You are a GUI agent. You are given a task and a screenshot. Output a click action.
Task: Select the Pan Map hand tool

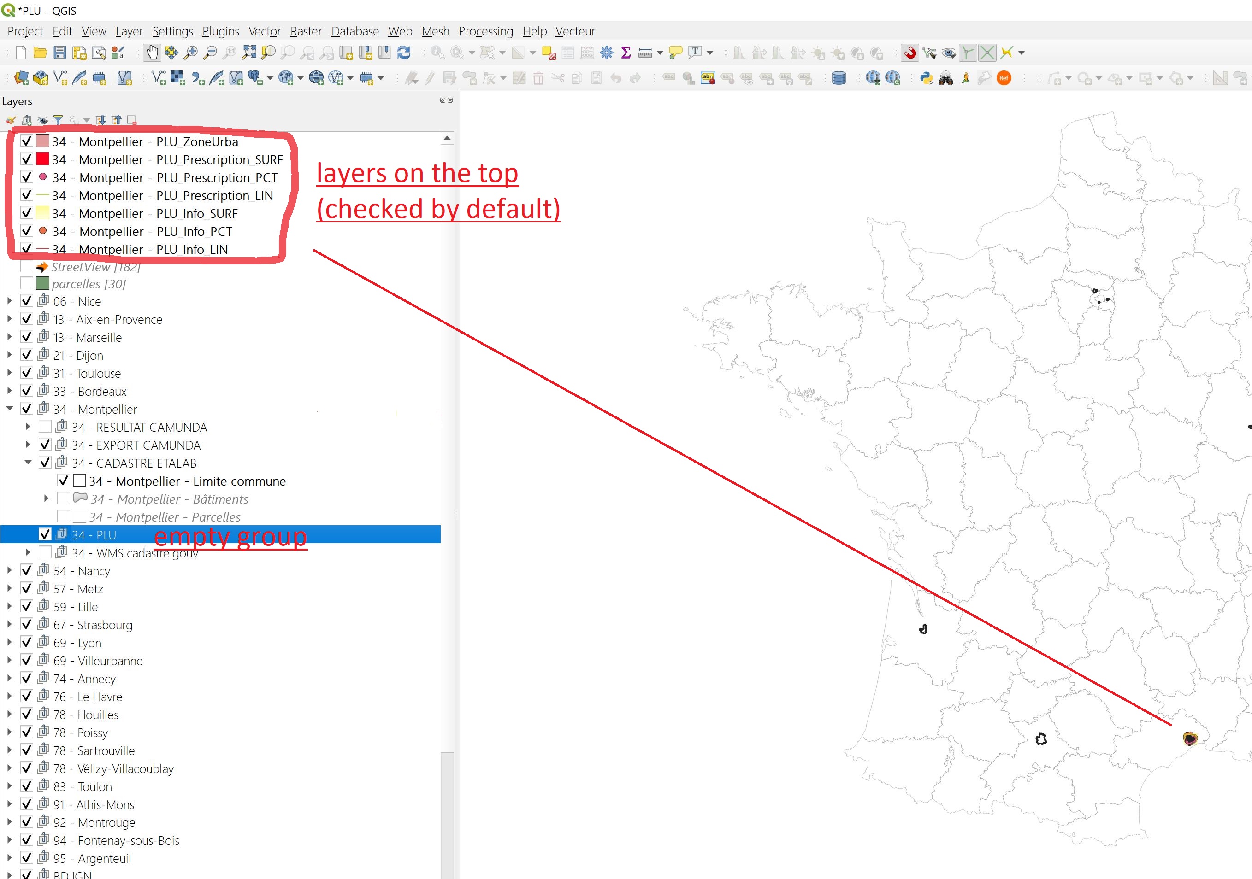pyautogui.click(x=152, y=53)
